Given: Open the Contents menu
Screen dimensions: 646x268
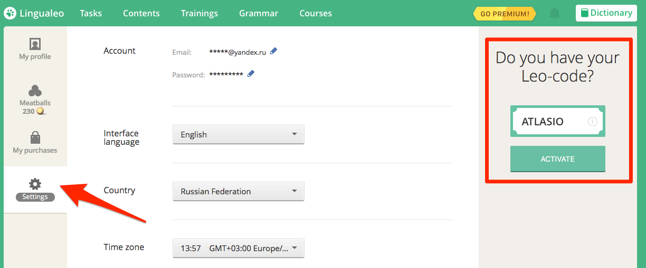Looking at the screenshot, I should tap(141, 13).
